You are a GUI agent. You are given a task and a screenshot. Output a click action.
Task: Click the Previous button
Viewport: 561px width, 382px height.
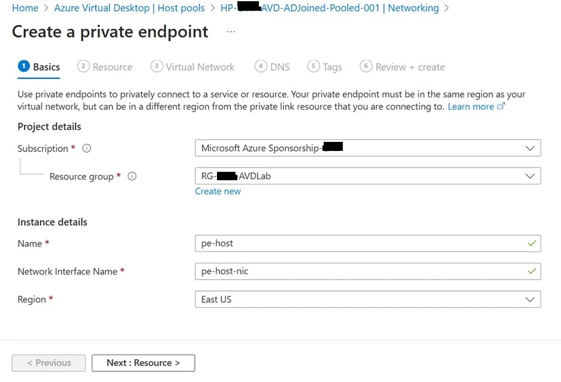point(49,363)
